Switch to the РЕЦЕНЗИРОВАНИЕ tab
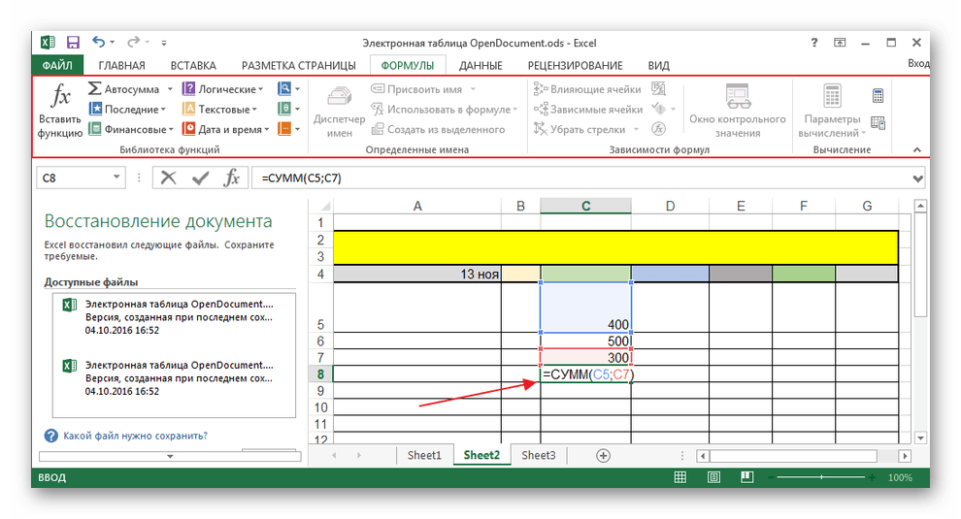 pyautogui.click(x=575, y=66)
